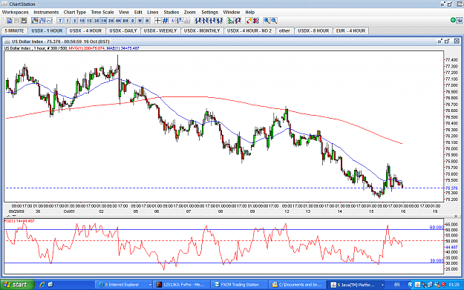Click the Internet Explorer quick launch icon
The image size is (464, 290).
point(42,285)
